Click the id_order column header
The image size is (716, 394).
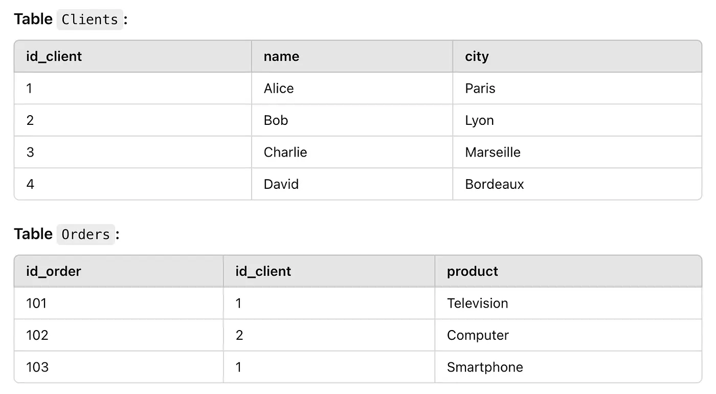119,271
